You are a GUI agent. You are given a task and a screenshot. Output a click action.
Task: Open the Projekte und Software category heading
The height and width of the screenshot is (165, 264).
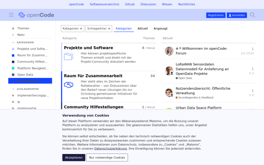(88, 48)
